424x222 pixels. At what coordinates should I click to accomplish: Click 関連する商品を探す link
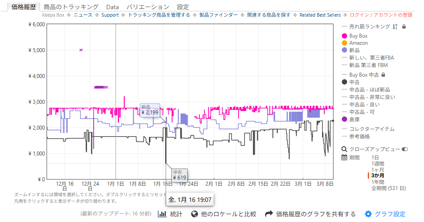[x=268, y=15]
